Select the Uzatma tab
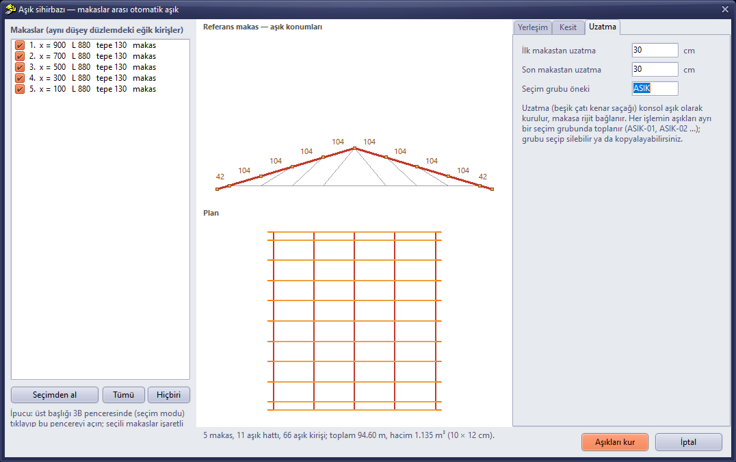 pyautogui.click(x=603, y=27)
